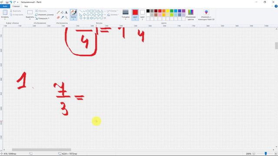Choose the purple color swatch
Viewport: 278px width, 156px height.
(183, 11)
